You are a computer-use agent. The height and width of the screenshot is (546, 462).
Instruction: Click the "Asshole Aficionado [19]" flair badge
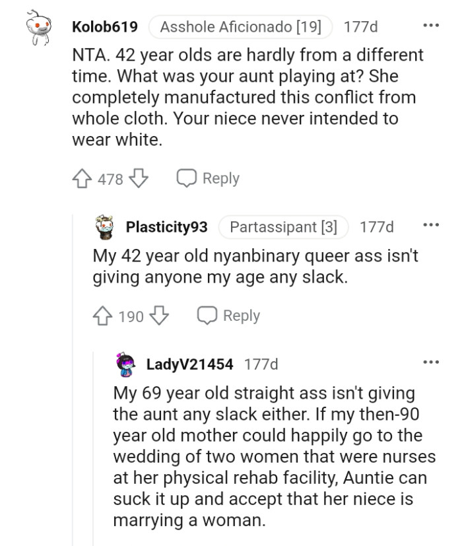(x=240, y=27)
